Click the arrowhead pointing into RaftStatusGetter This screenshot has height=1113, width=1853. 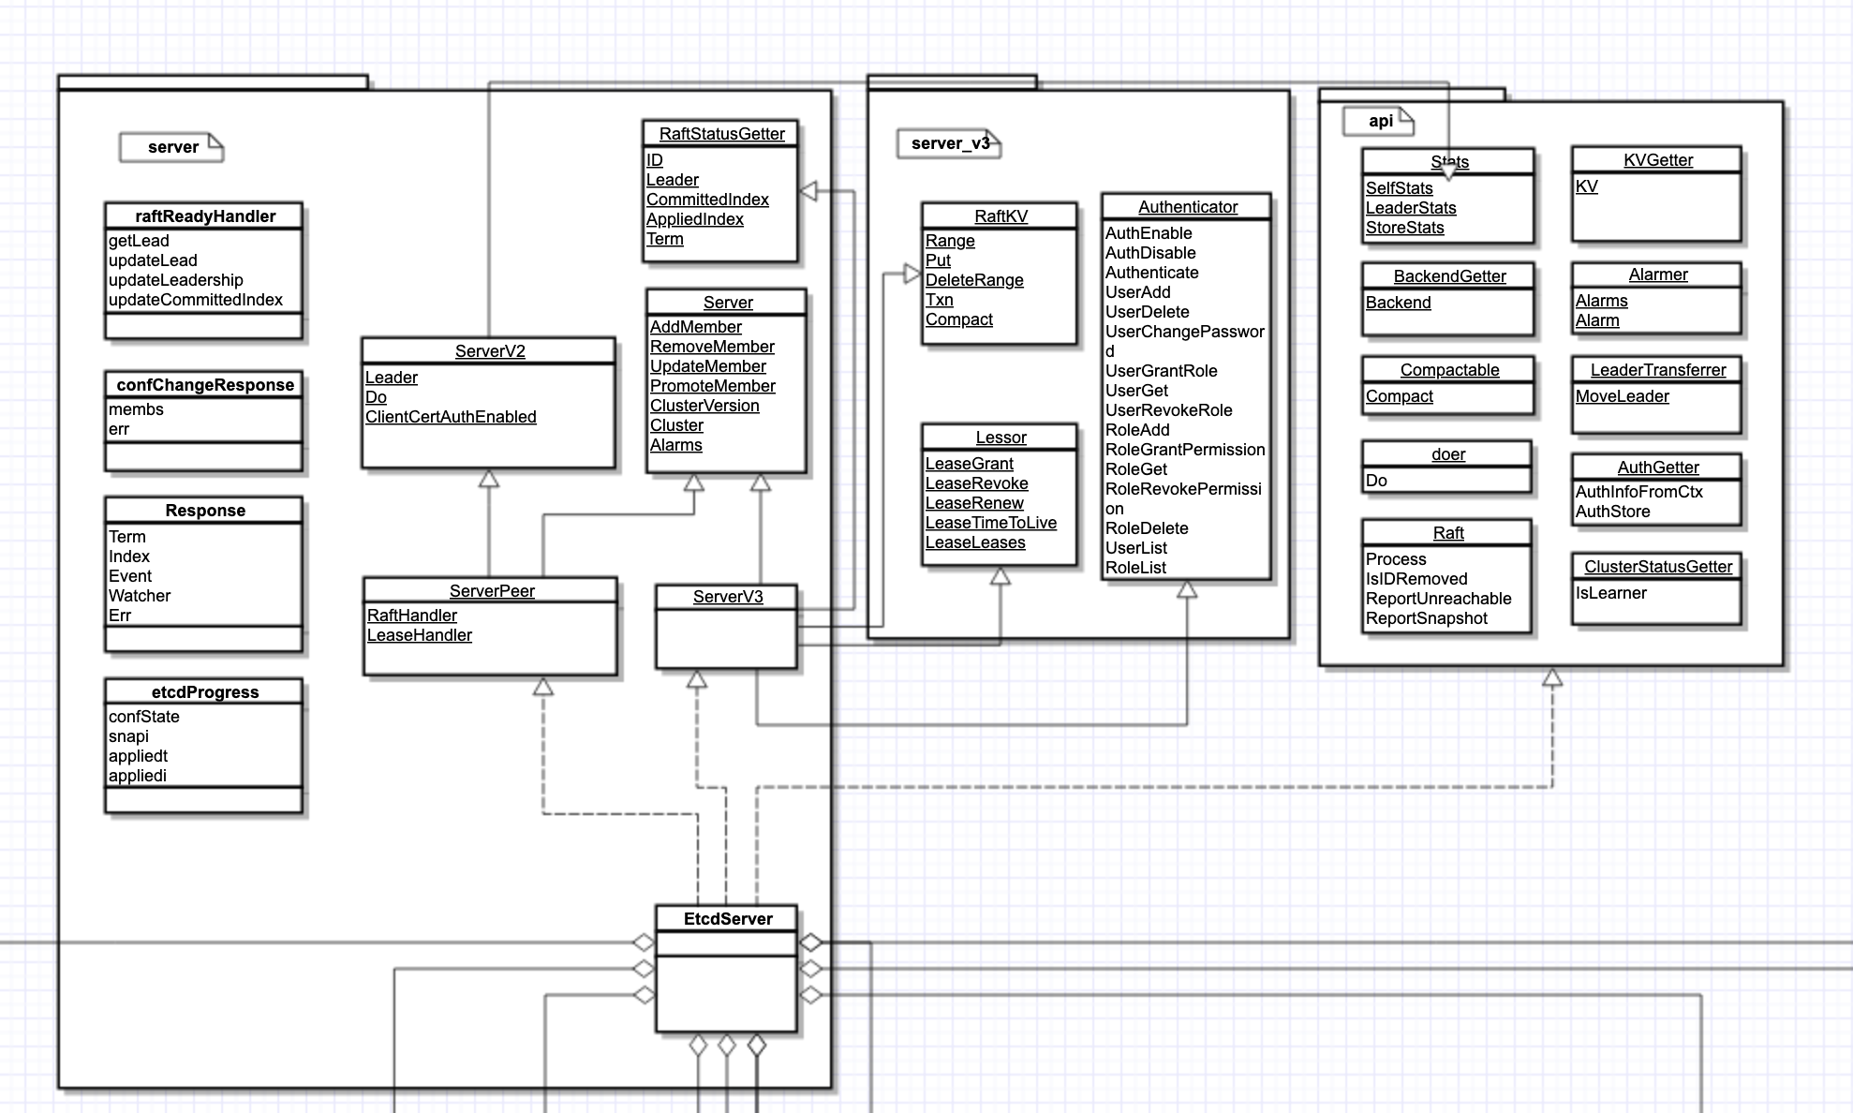[x=808, y=191]
